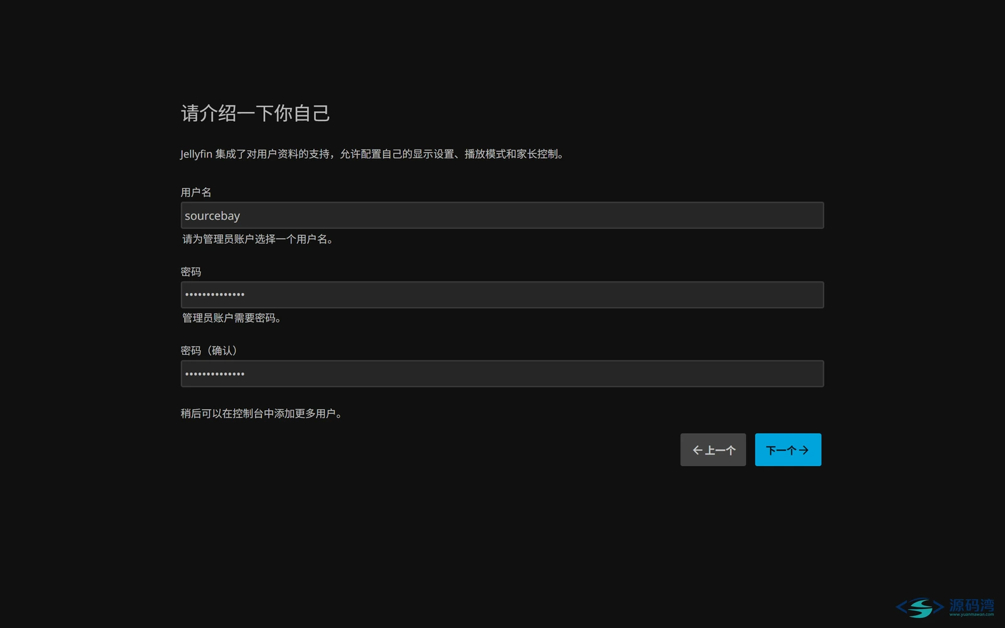Screen dimensions: 1005x628
Task: Select the 密码（确认） confirm password field
Action: (502, 374)
